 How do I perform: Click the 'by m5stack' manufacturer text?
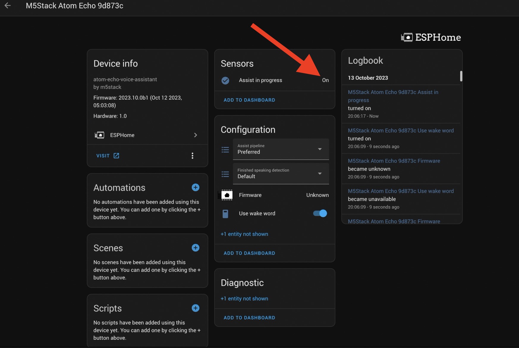(107, 87)
